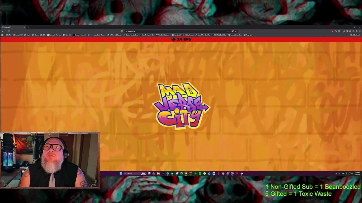Click the bookmark icon left of address bar

tap(122, 31)
